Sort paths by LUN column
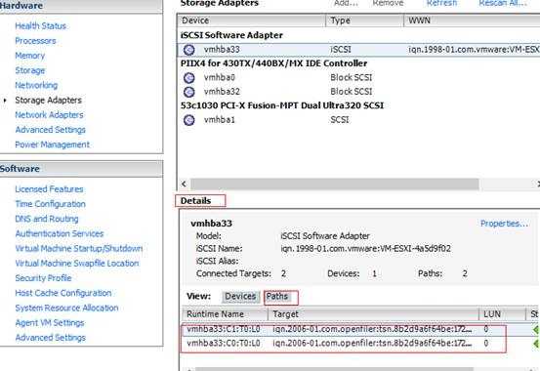 502,314
